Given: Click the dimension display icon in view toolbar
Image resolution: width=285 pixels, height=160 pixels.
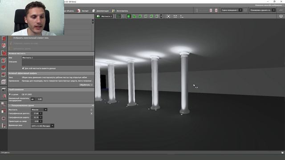Looking at the screenshot, I should [175, 16].
